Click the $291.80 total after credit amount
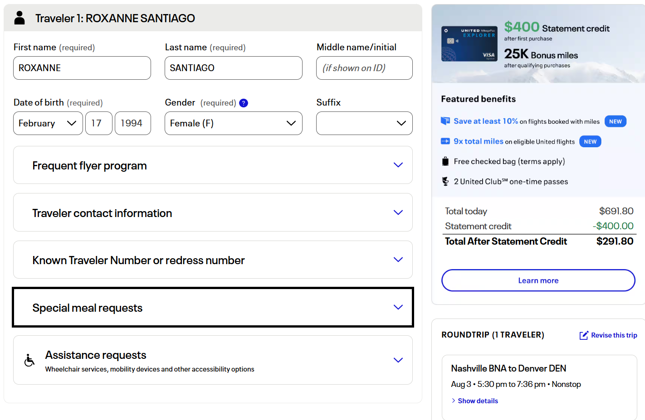Screen dimensions: 645x420 (x=615, y=241)
